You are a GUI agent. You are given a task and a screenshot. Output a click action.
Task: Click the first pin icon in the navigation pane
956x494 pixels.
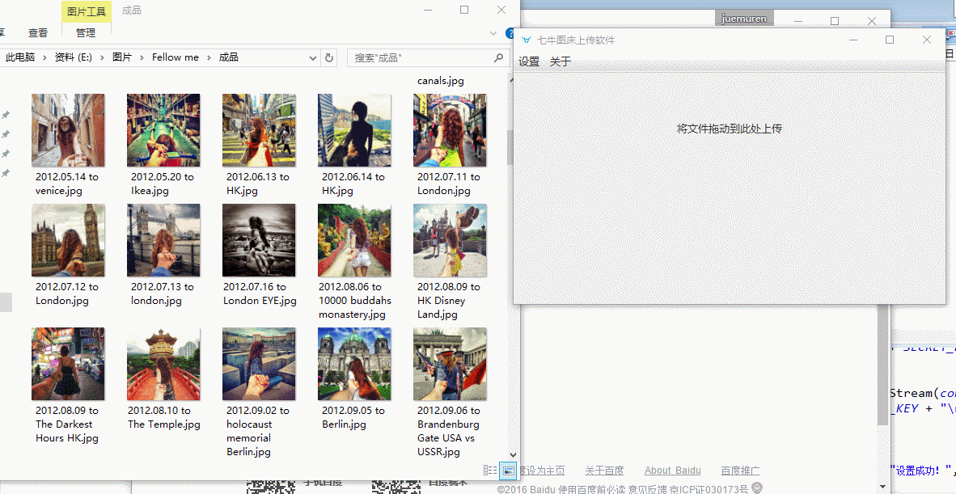click(x=6, y=115)
